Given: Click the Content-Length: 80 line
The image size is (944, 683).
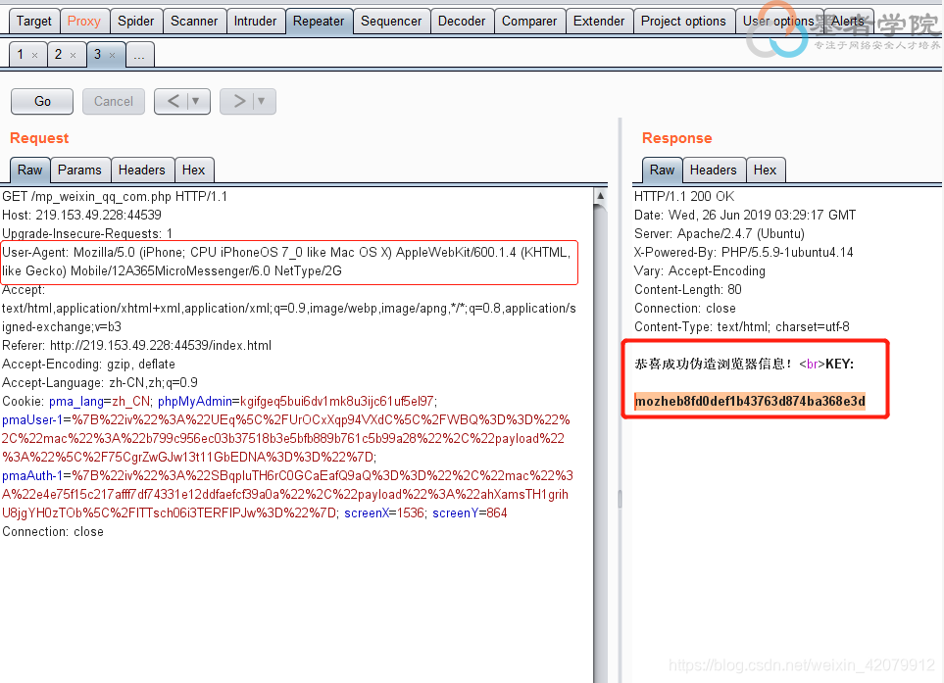Looking at the screenshot, I should [x=687, y=289].
